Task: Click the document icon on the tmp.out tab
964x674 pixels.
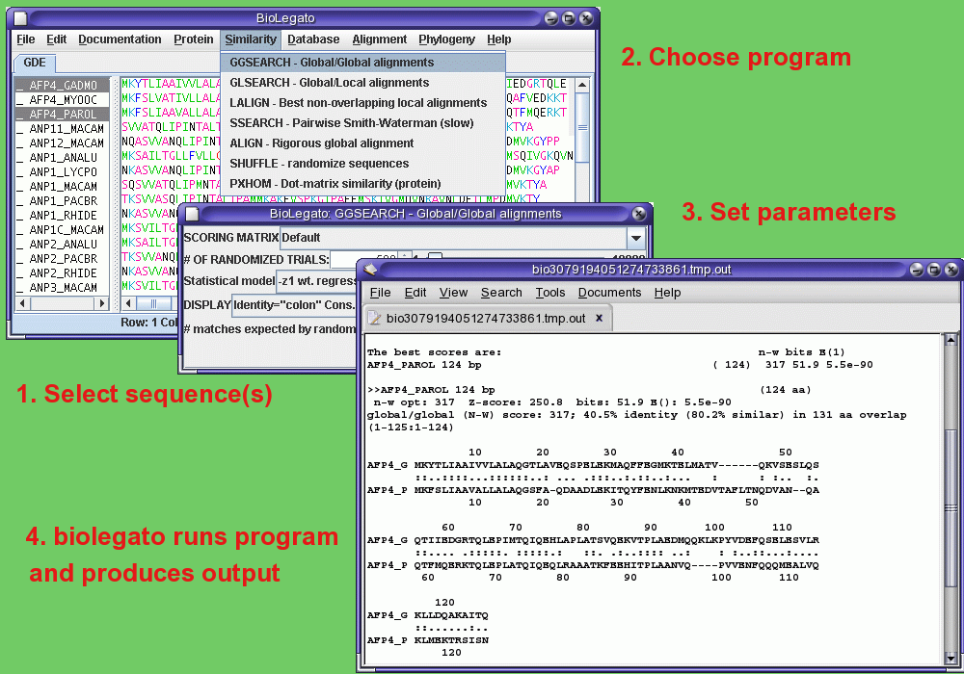Action: pos(374,318)
